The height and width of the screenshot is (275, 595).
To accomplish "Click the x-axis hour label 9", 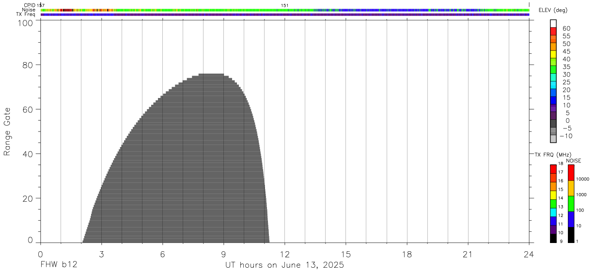I will (223, 255).
